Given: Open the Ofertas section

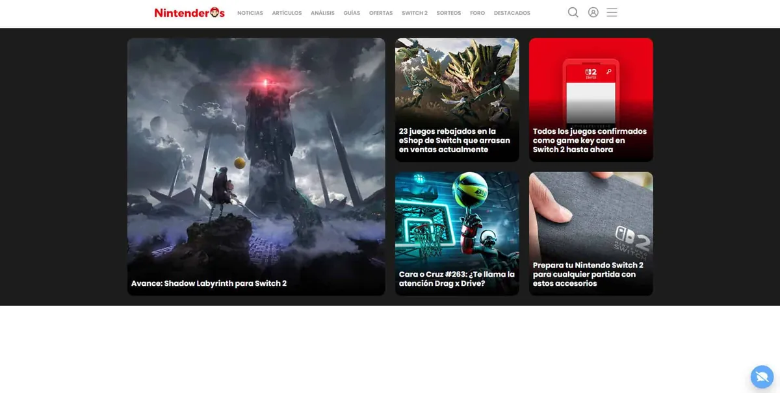Looking at the screenshot, I should (x=381, y=13).
